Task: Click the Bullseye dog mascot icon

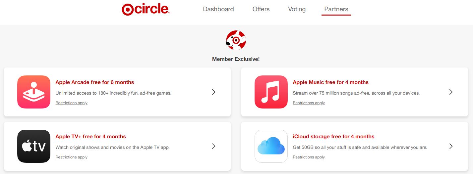Action: click(236, 40)
